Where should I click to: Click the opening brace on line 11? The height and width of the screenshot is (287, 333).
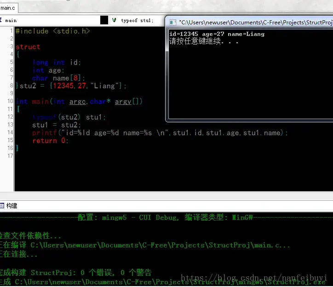(x=18, y=109)
